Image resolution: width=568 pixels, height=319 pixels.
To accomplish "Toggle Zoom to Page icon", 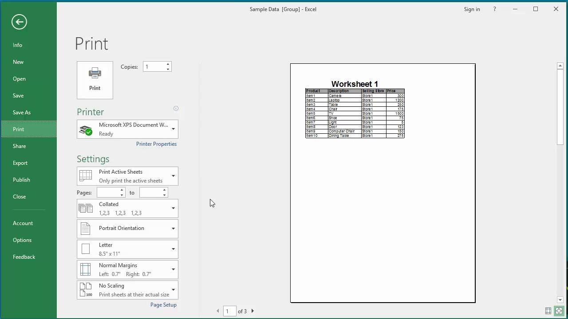I will click(559, 311).
